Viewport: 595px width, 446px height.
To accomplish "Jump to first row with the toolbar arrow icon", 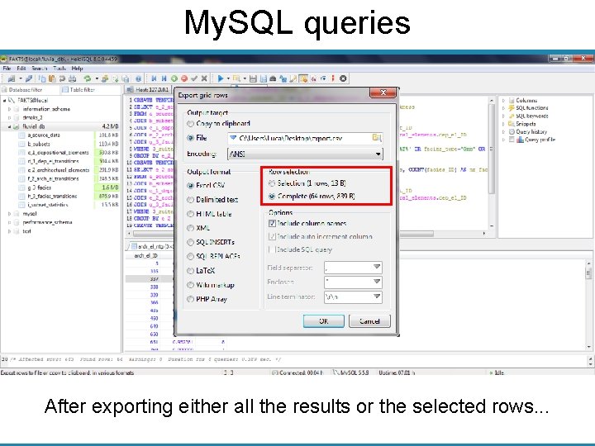I will 154,78.
